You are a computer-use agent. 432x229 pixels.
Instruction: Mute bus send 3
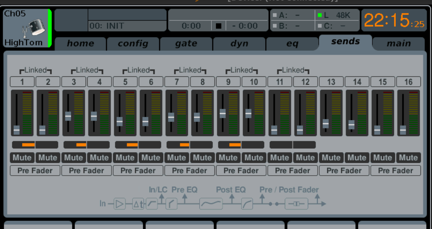(74, 158)
